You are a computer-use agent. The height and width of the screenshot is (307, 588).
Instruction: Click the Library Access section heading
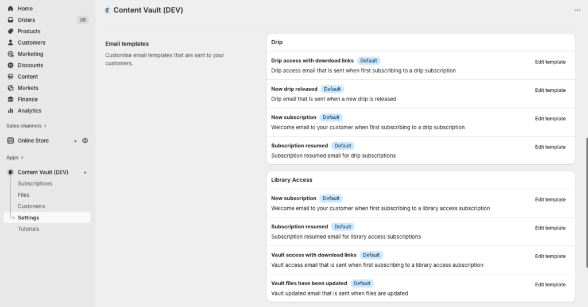tap(292, 180)
